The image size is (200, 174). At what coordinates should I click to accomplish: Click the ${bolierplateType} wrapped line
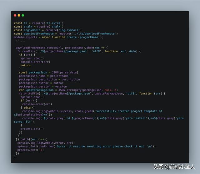[x=33, y=115]
